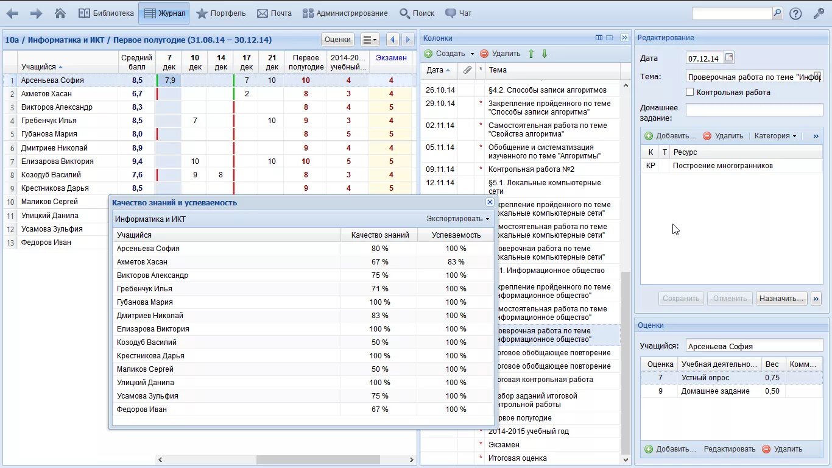The height and width of the screenshot is (468, 832).
Task: Open the calendar date picker icon
Action: coord(729,58)
